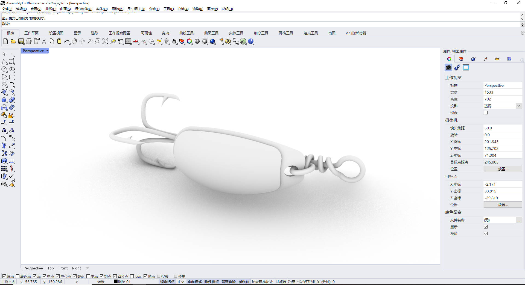525x285 pixels.
Task: Toggle 正交 mode in the status bar
Action: 181,282
